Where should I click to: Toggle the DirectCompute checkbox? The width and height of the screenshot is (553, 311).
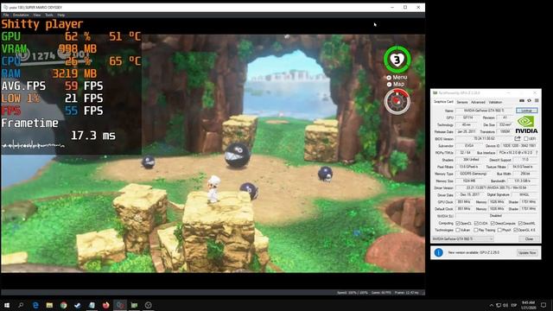493,223
